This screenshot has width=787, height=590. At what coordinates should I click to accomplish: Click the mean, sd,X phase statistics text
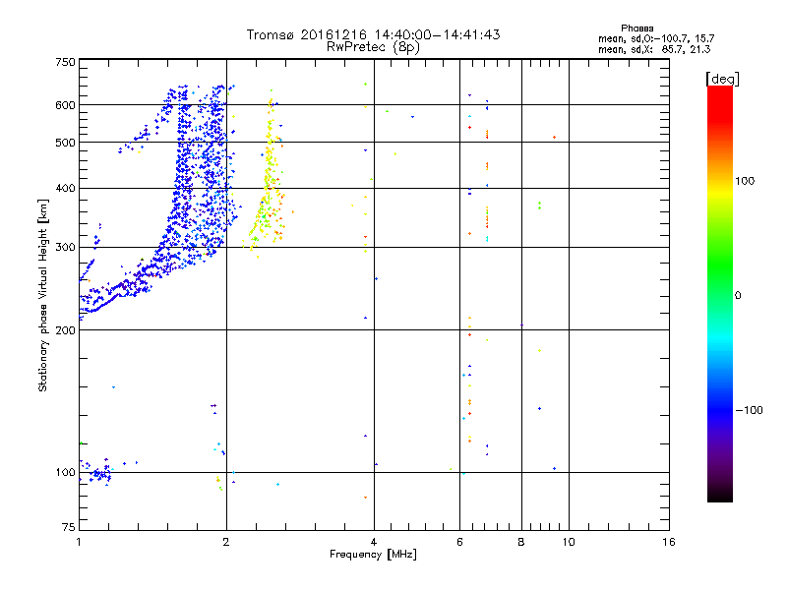coord(654,49)
